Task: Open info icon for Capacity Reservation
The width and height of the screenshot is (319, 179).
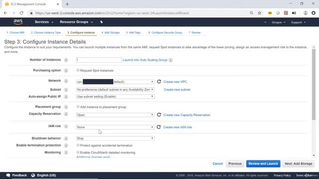Action: (66, 114)
